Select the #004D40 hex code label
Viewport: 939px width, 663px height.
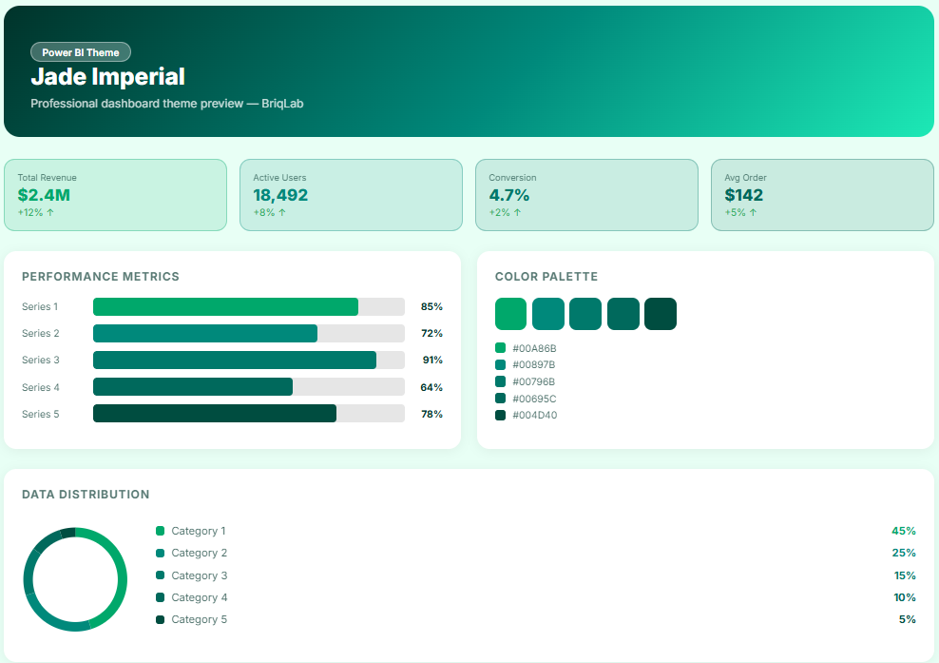(535, 416)
